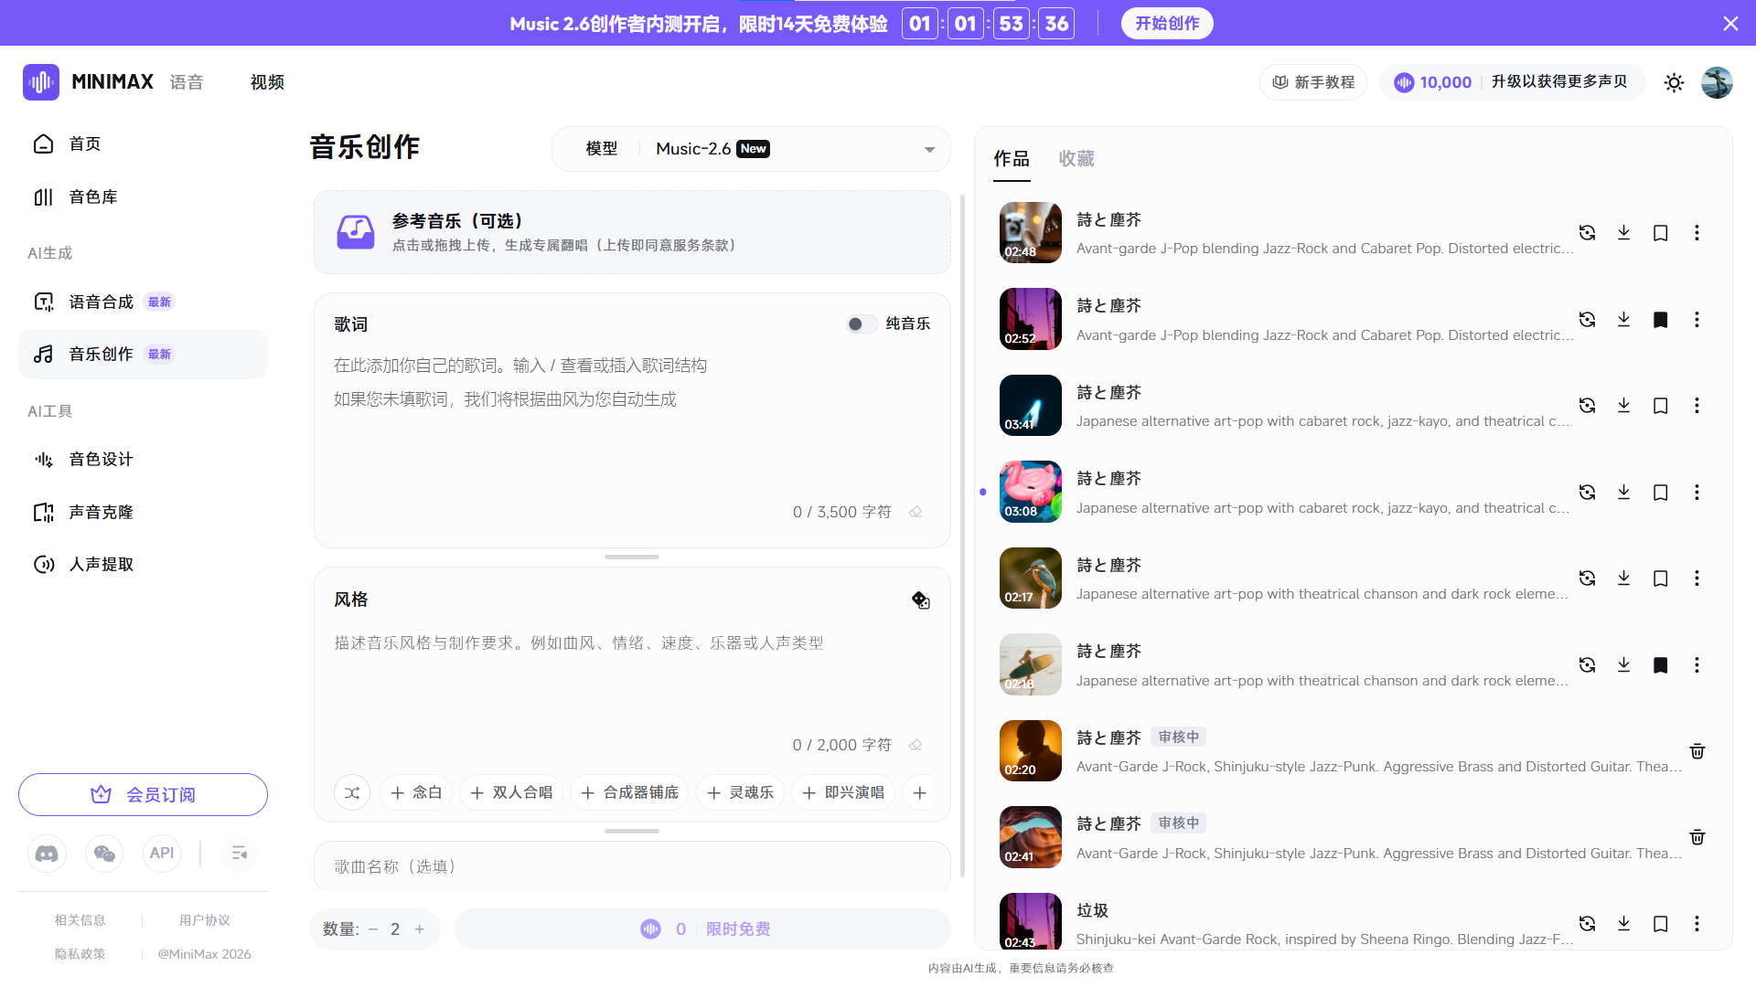The width and height of the screenshot is (1756, 987).
Task: Click the dice random style icon
Action: [920, 600]
